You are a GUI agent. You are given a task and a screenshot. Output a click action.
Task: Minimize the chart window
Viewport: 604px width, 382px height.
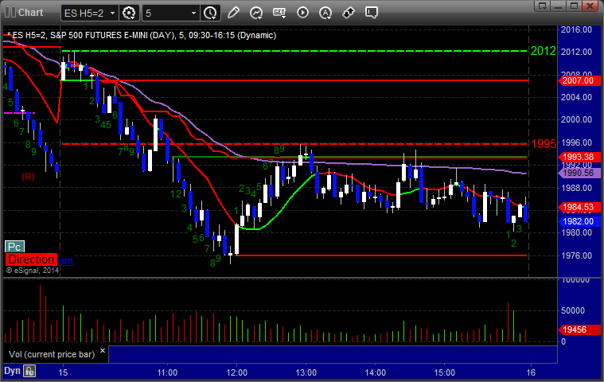[x=558, y=6]
